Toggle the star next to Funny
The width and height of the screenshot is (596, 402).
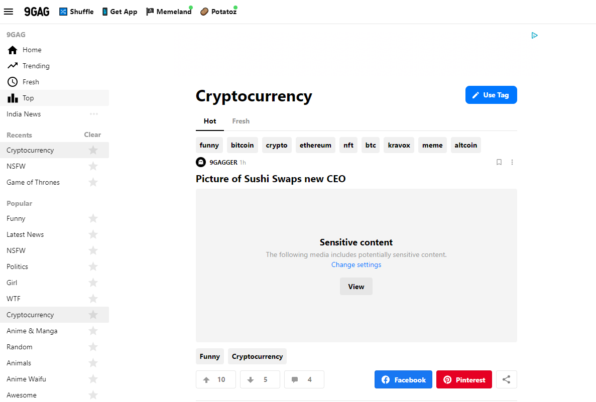tap(93, 218)
